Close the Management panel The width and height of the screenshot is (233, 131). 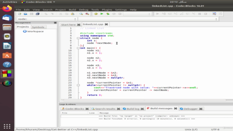(x=55, y=23)
